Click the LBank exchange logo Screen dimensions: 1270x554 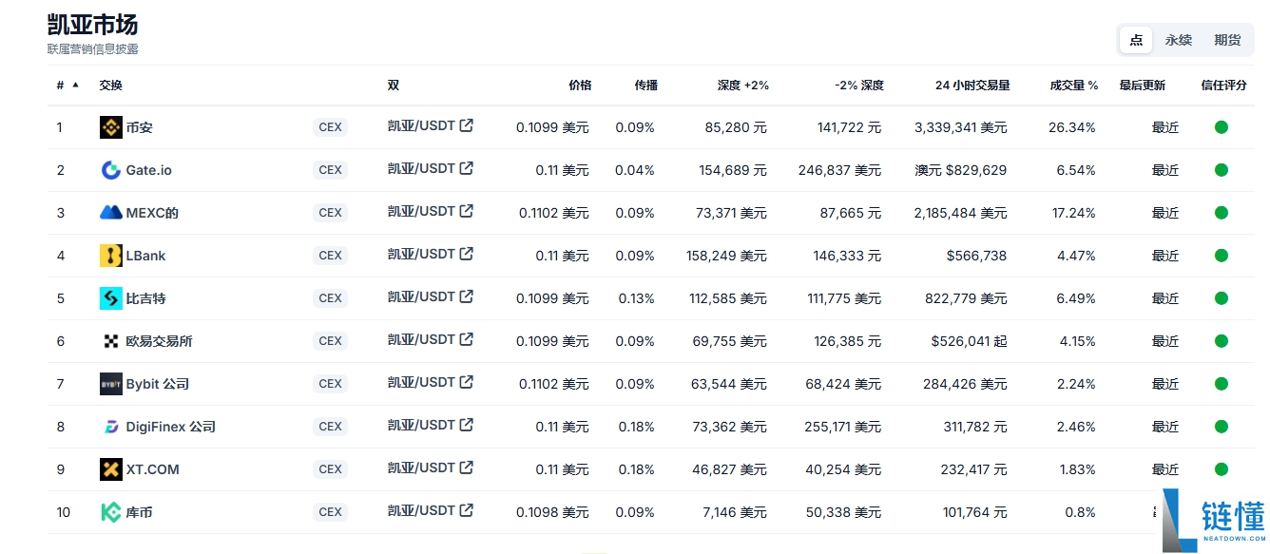[111, 256]
